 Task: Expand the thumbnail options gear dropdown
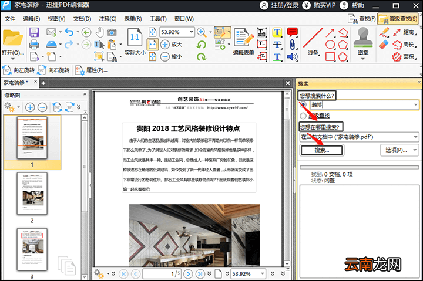(x=19, y=107)
